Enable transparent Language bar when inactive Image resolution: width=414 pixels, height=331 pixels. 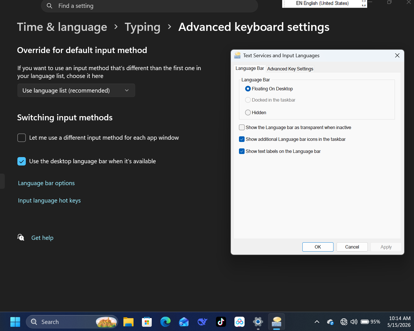click(x=242, y=127)
